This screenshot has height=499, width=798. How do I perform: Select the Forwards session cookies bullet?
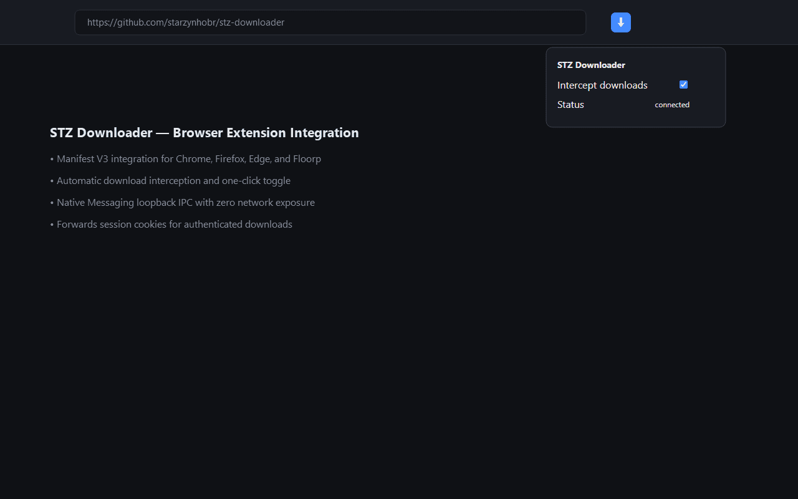pyautogui.click(x=171, y=225)
